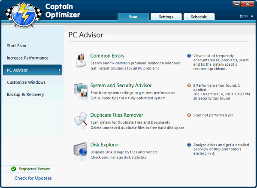This screenshot has width=257, height=188.
Task: Click the System and Security Advisor monitor icon
Action: point(81,90)
